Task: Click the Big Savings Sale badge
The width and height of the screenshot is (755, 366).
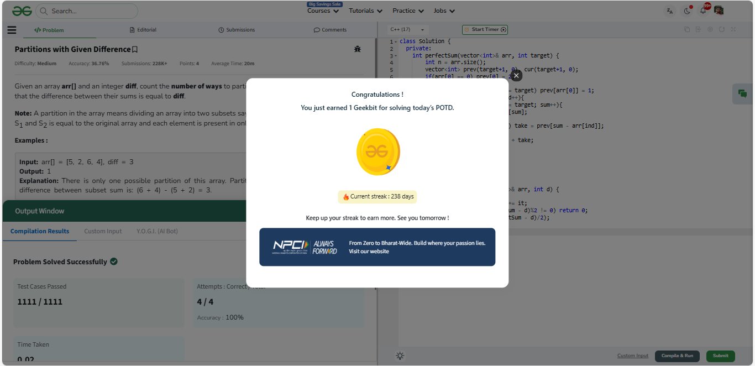Action: pos(325,4)
